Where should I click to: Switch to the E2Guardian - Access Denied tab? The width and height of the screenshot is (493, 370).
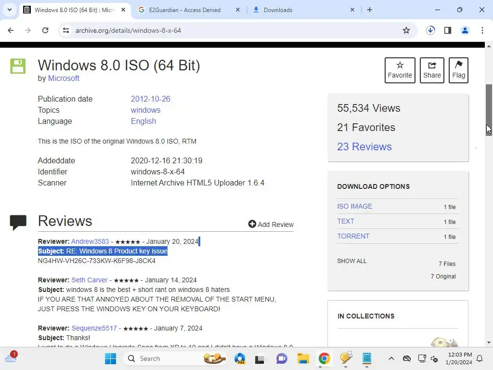click(184, 10)
